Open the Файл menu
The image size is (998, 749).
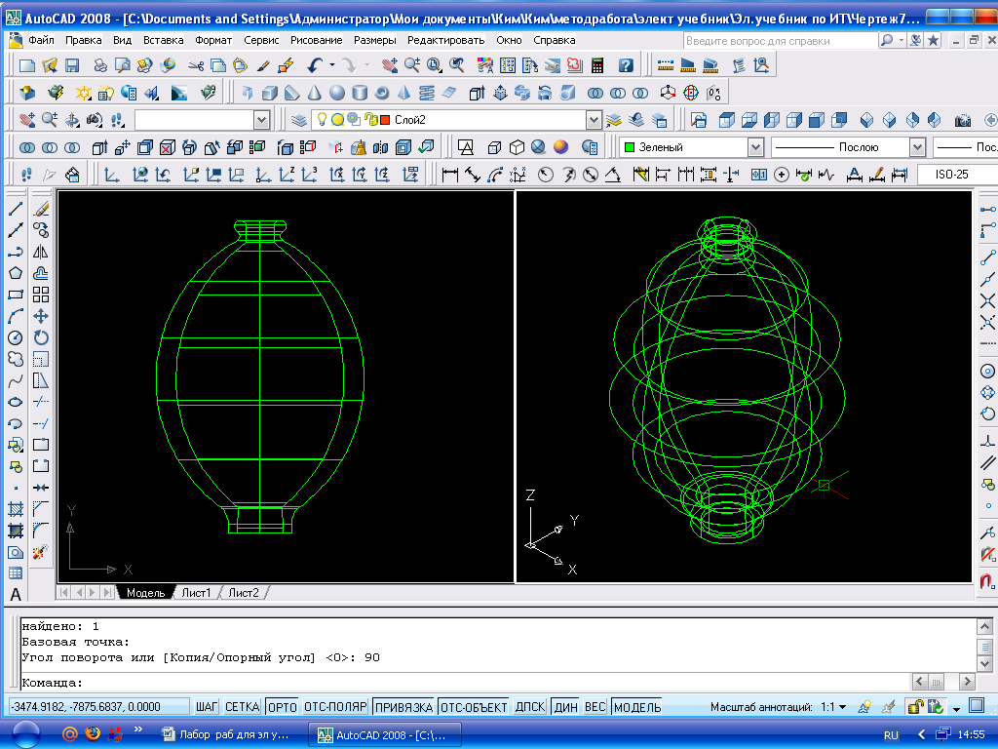point(41,40)
